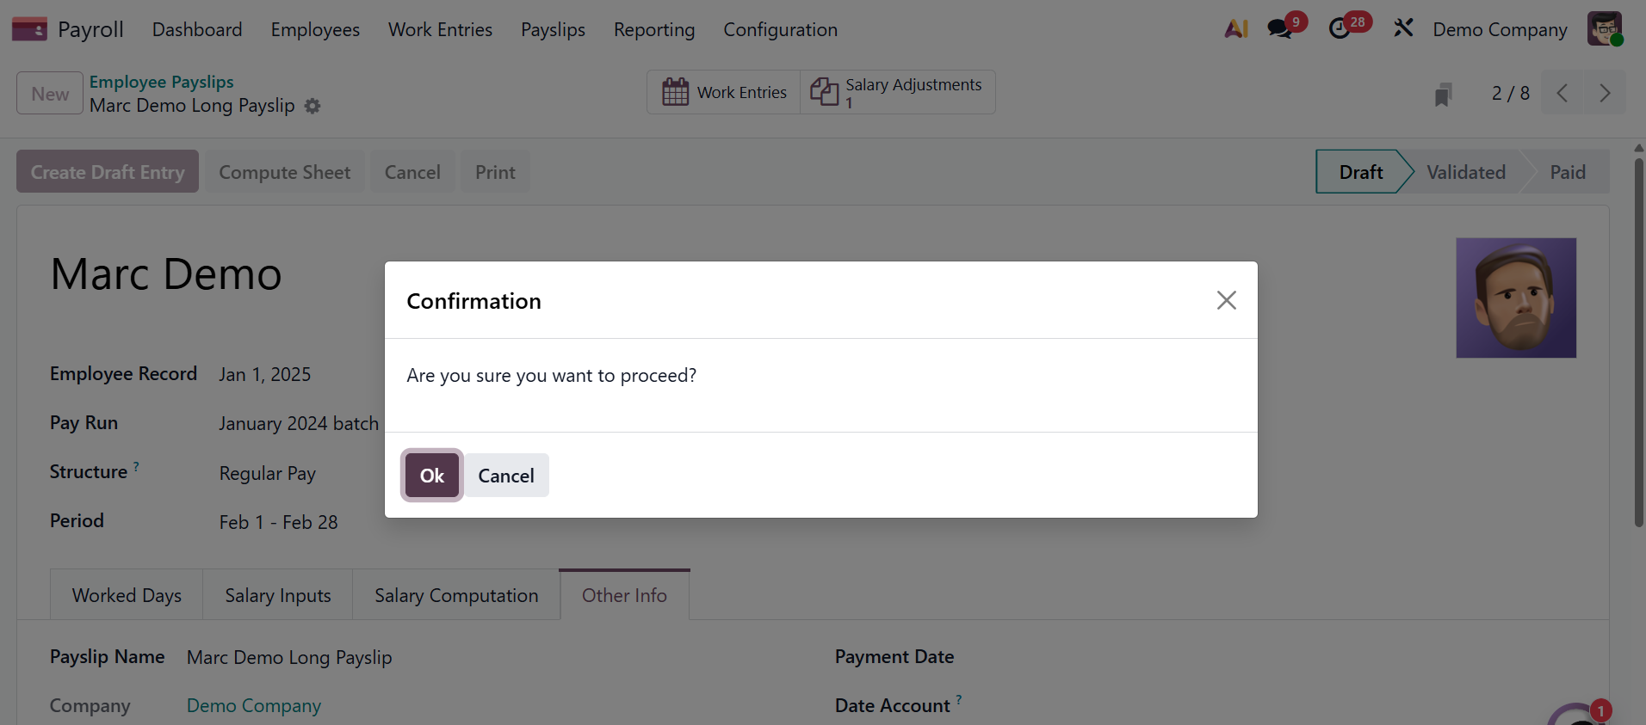Click the payslip settings gear icon
The height and width of the screenshot is (725, 1646).
(312, 106)
